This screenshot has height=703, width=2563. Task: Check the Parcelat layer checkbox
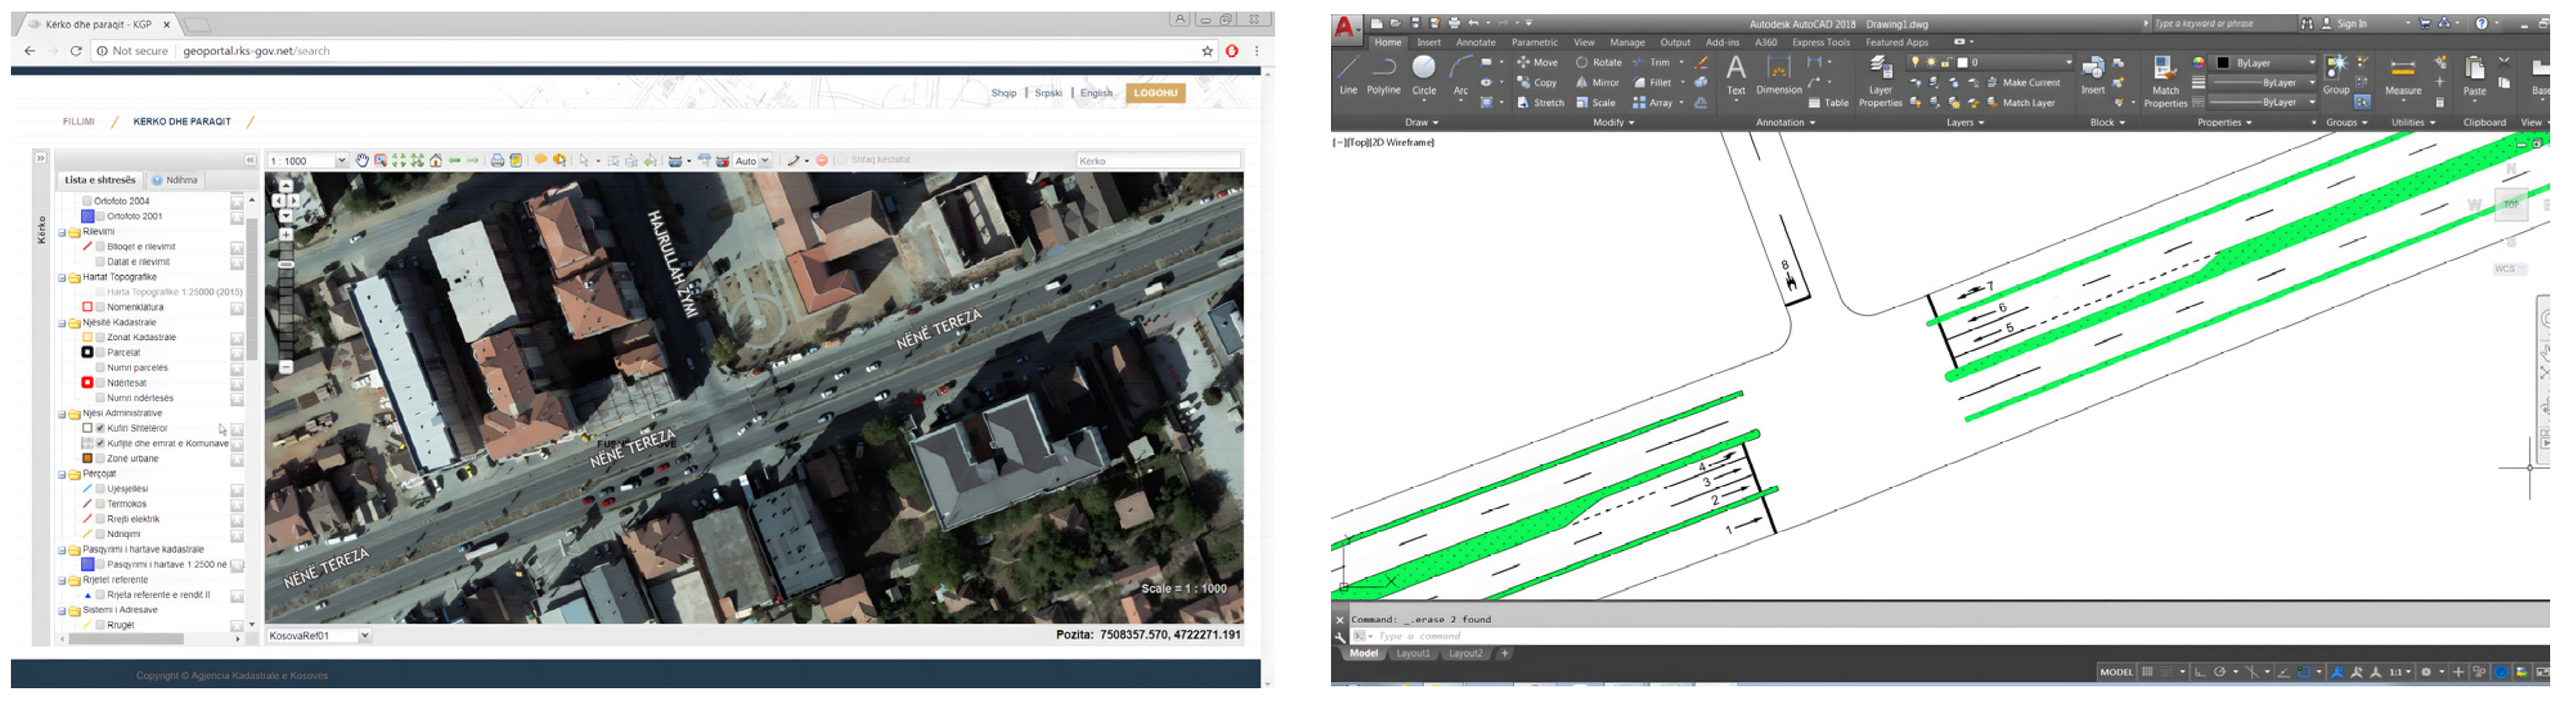point(100,352)
